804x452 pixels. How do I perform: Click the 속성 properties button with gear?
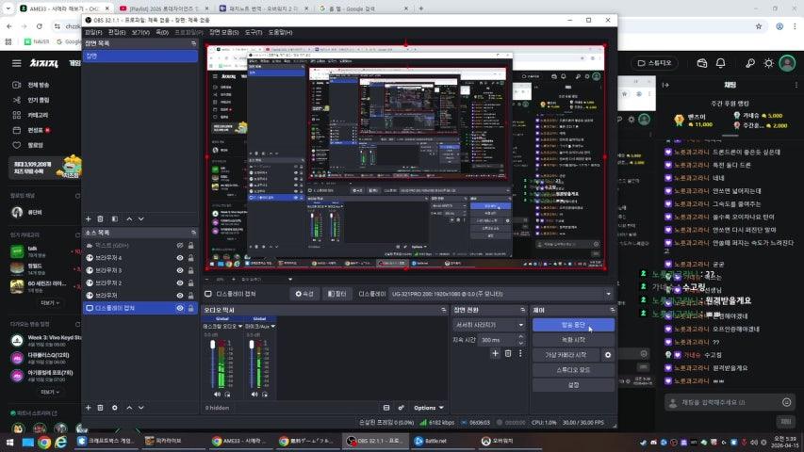coord(304,294)
